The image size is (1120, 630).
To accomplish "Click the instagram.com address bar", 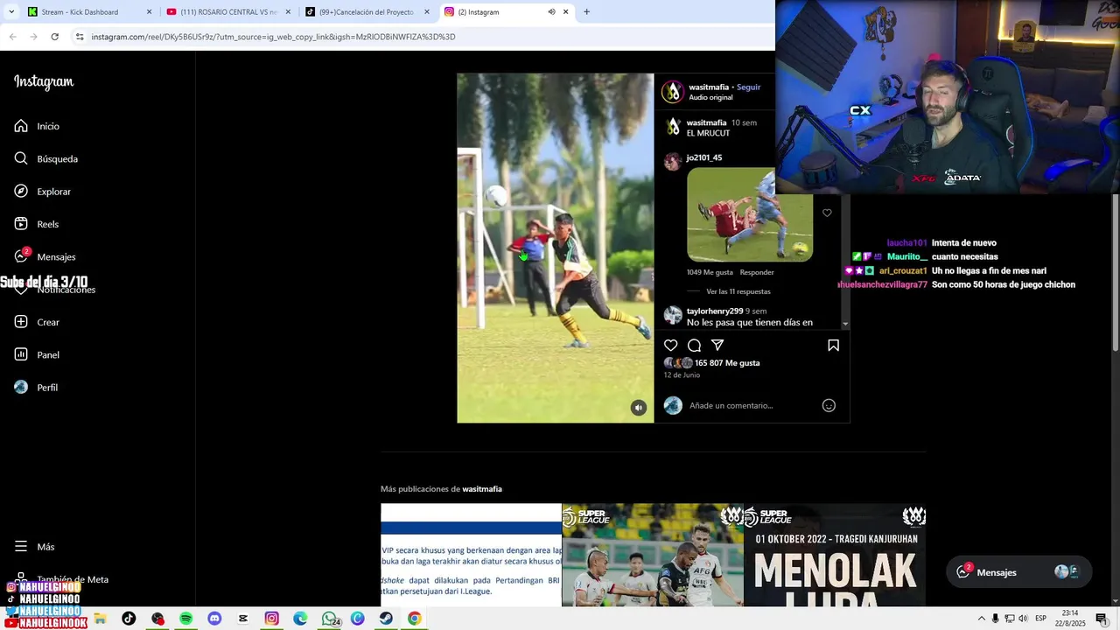I will (420, 37).
